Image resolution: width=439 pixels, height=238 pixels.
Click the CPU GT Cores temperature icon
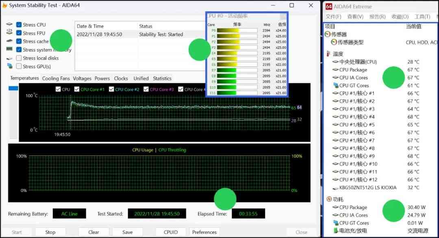[x=336, y=85]
